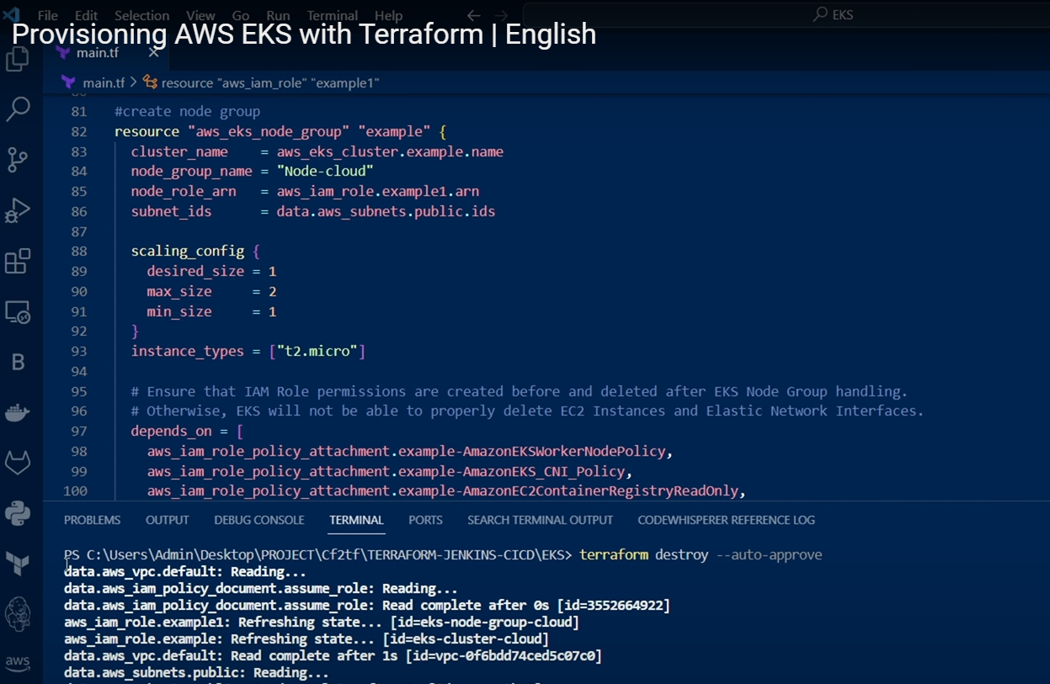This screenshot has height=684, width=1050.
Task: Click line number 82 in the gutter
Action: pyautogui.click(x=79, y=131)
